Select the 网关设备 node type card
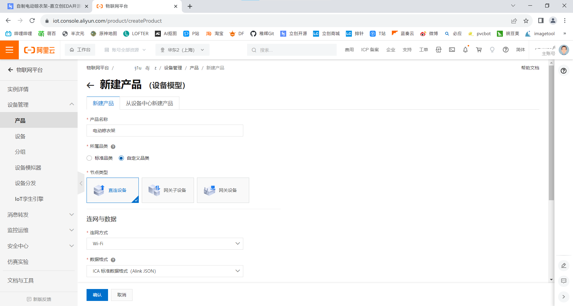Image resolution: width=573 pixels, height=306 pixels. 223,190
